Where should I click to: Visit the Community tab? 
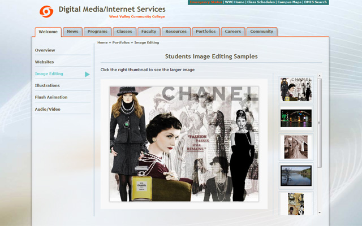[261, 32]
